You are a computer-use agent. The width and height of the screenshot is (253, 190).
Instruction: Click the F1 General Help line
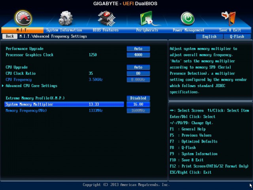188,129
